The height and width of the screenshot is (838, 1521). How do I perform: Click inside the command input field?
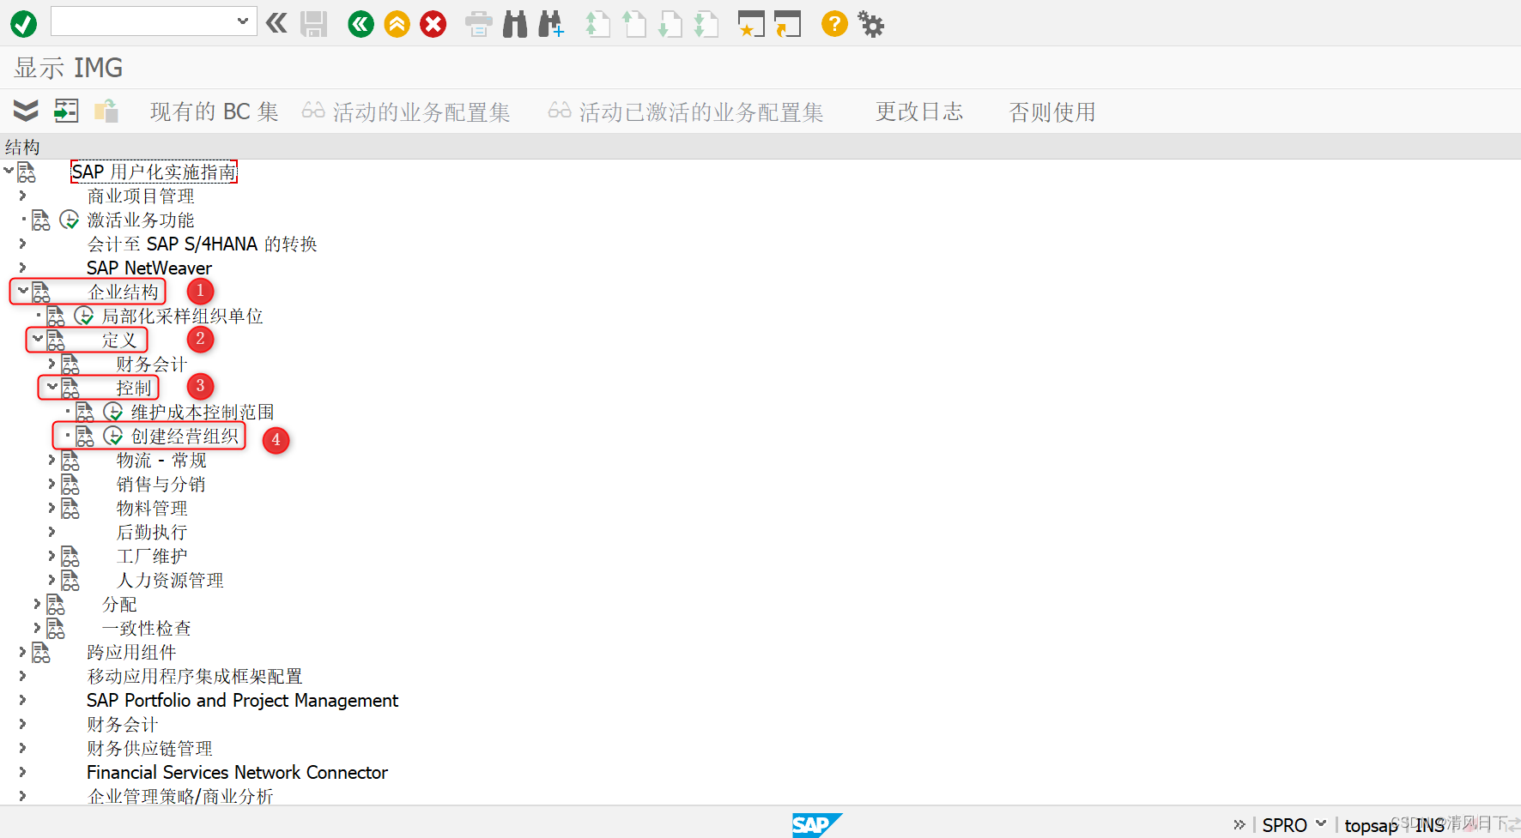click(144, 21)
